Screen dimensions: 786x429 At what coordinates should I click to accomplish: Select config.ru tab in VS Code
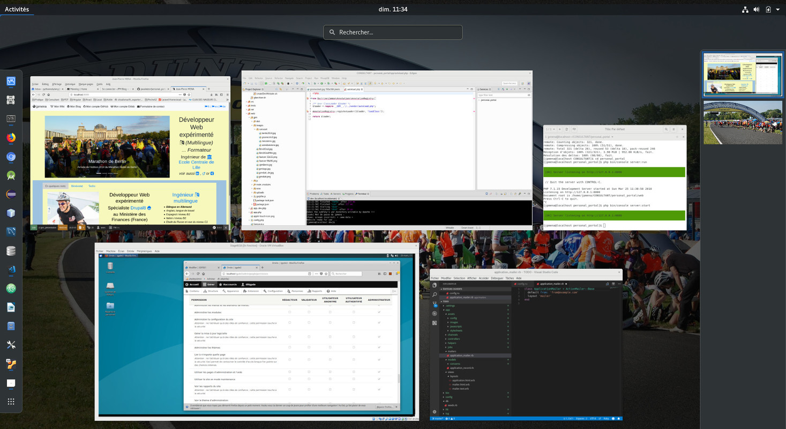(x=522, y=284)
